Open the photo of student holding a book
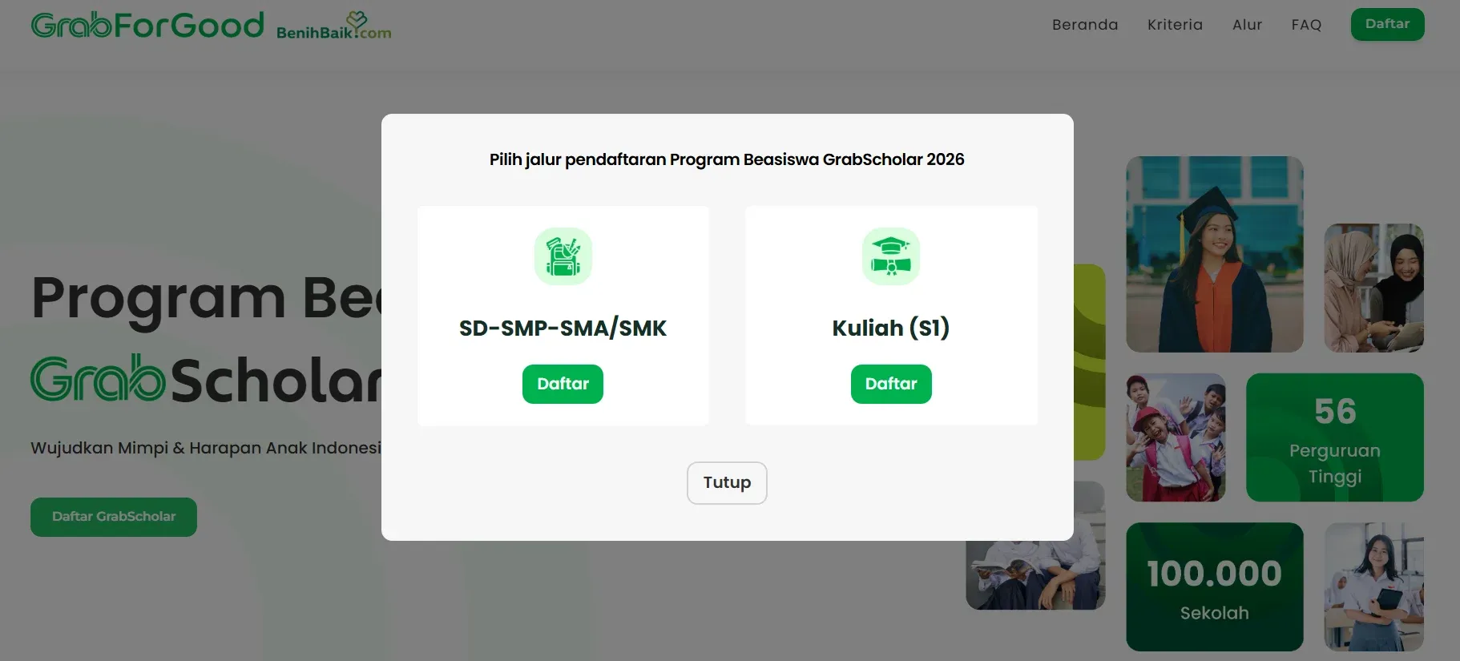 click(x=1374, y=586)
